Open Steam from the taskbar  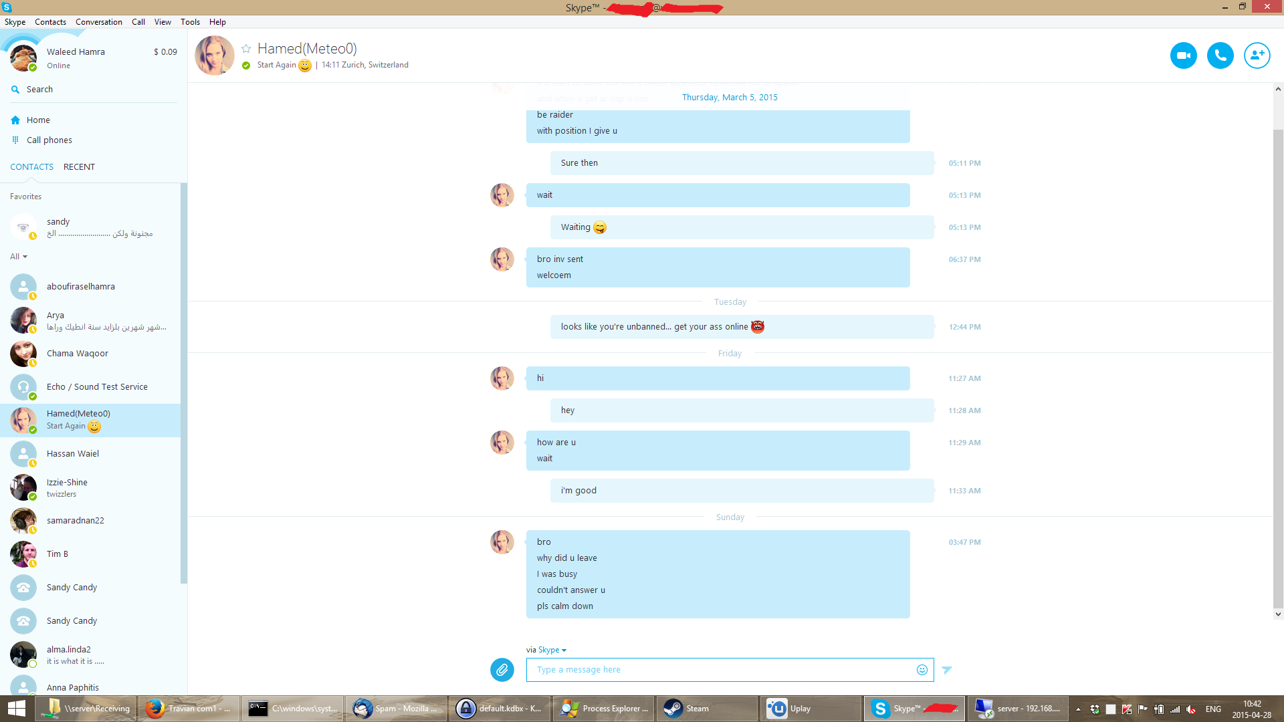click(707, 709)
